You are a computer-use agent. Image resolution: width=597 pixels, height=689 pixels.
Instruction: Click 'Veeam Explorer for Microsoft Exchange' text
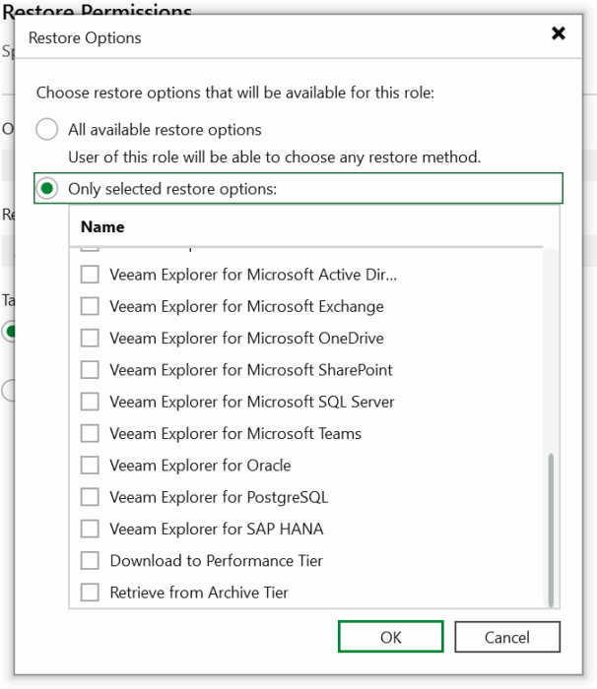tap(246, 306)
